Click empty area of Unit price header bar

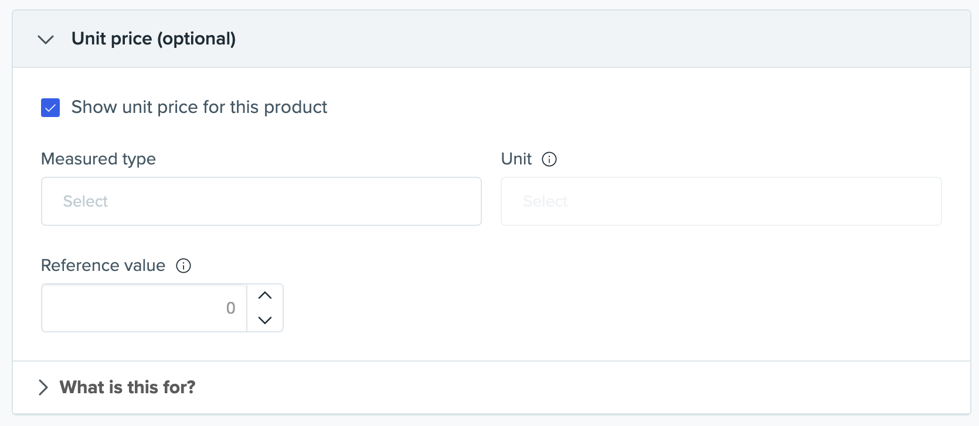click(x=586, y=39)
